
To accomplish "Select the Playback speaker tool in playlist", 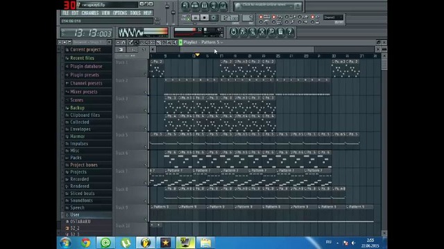I will click(175, 42).
